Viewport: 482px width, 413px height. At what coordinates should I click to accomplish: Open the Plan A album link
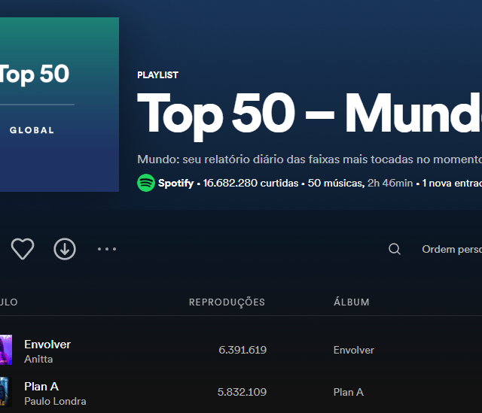click(348, 392)
